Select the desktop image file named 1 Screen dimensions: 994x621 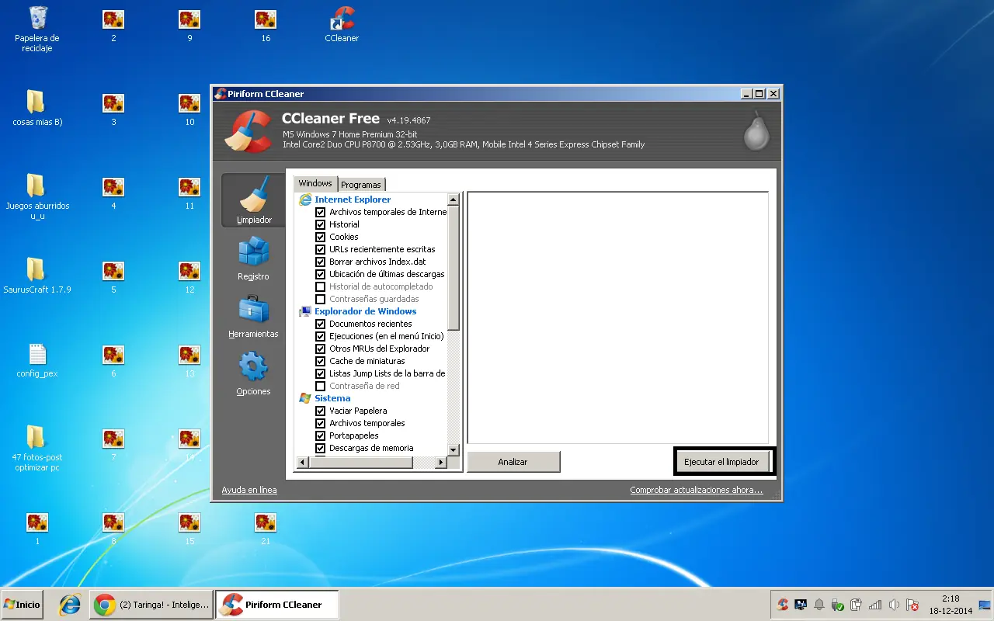pos(37,528)
